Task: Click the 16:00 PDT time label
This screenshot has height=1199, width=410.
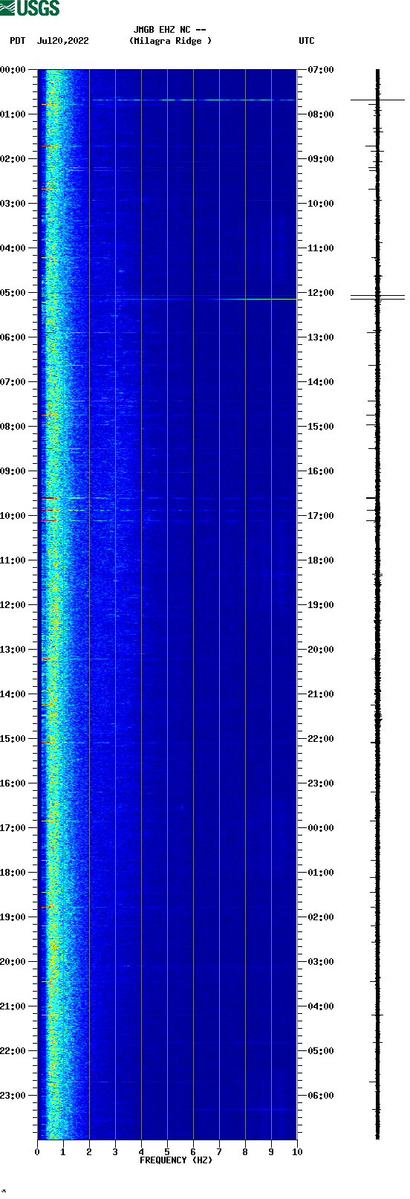Action: [x=13, y=783]
